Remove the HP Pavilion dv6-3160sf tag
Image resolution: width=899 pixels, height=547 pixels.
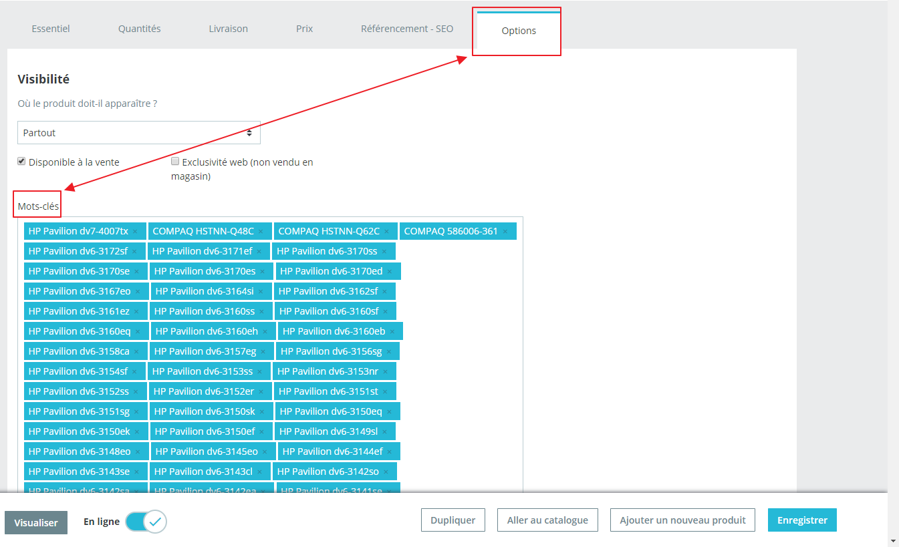[385, 312]
